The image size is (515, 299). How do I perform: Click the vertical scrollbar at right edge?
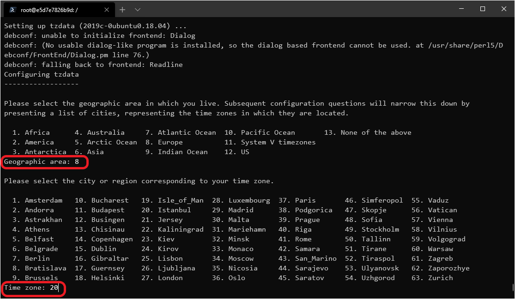[513, 287]
